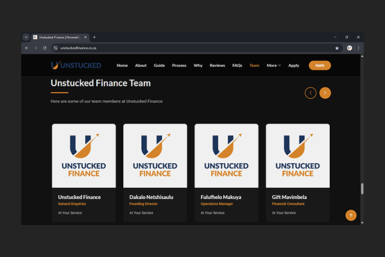The height and width of the screenshot is (257, 385).
Task: Open Dakalo Netshisaulu card image
Action: pyautogui.click(x=155, y=155)
